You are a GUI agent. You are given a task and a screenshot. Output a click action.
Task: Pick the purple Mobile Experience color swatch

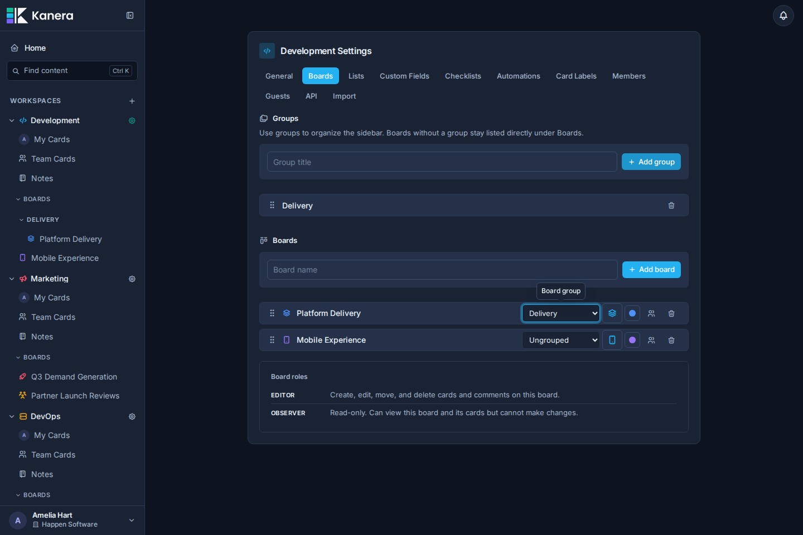point(632,340)
